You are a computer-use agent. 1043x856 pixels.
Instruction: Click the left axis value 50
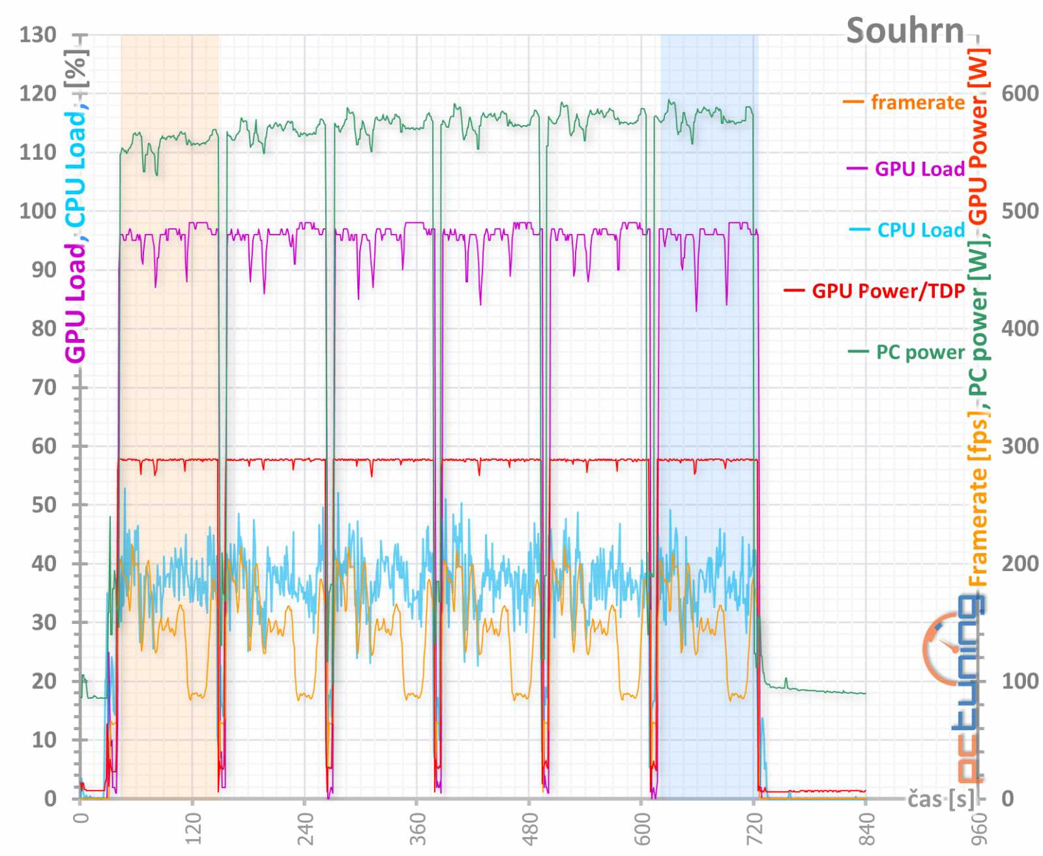(x=44, y=505)
